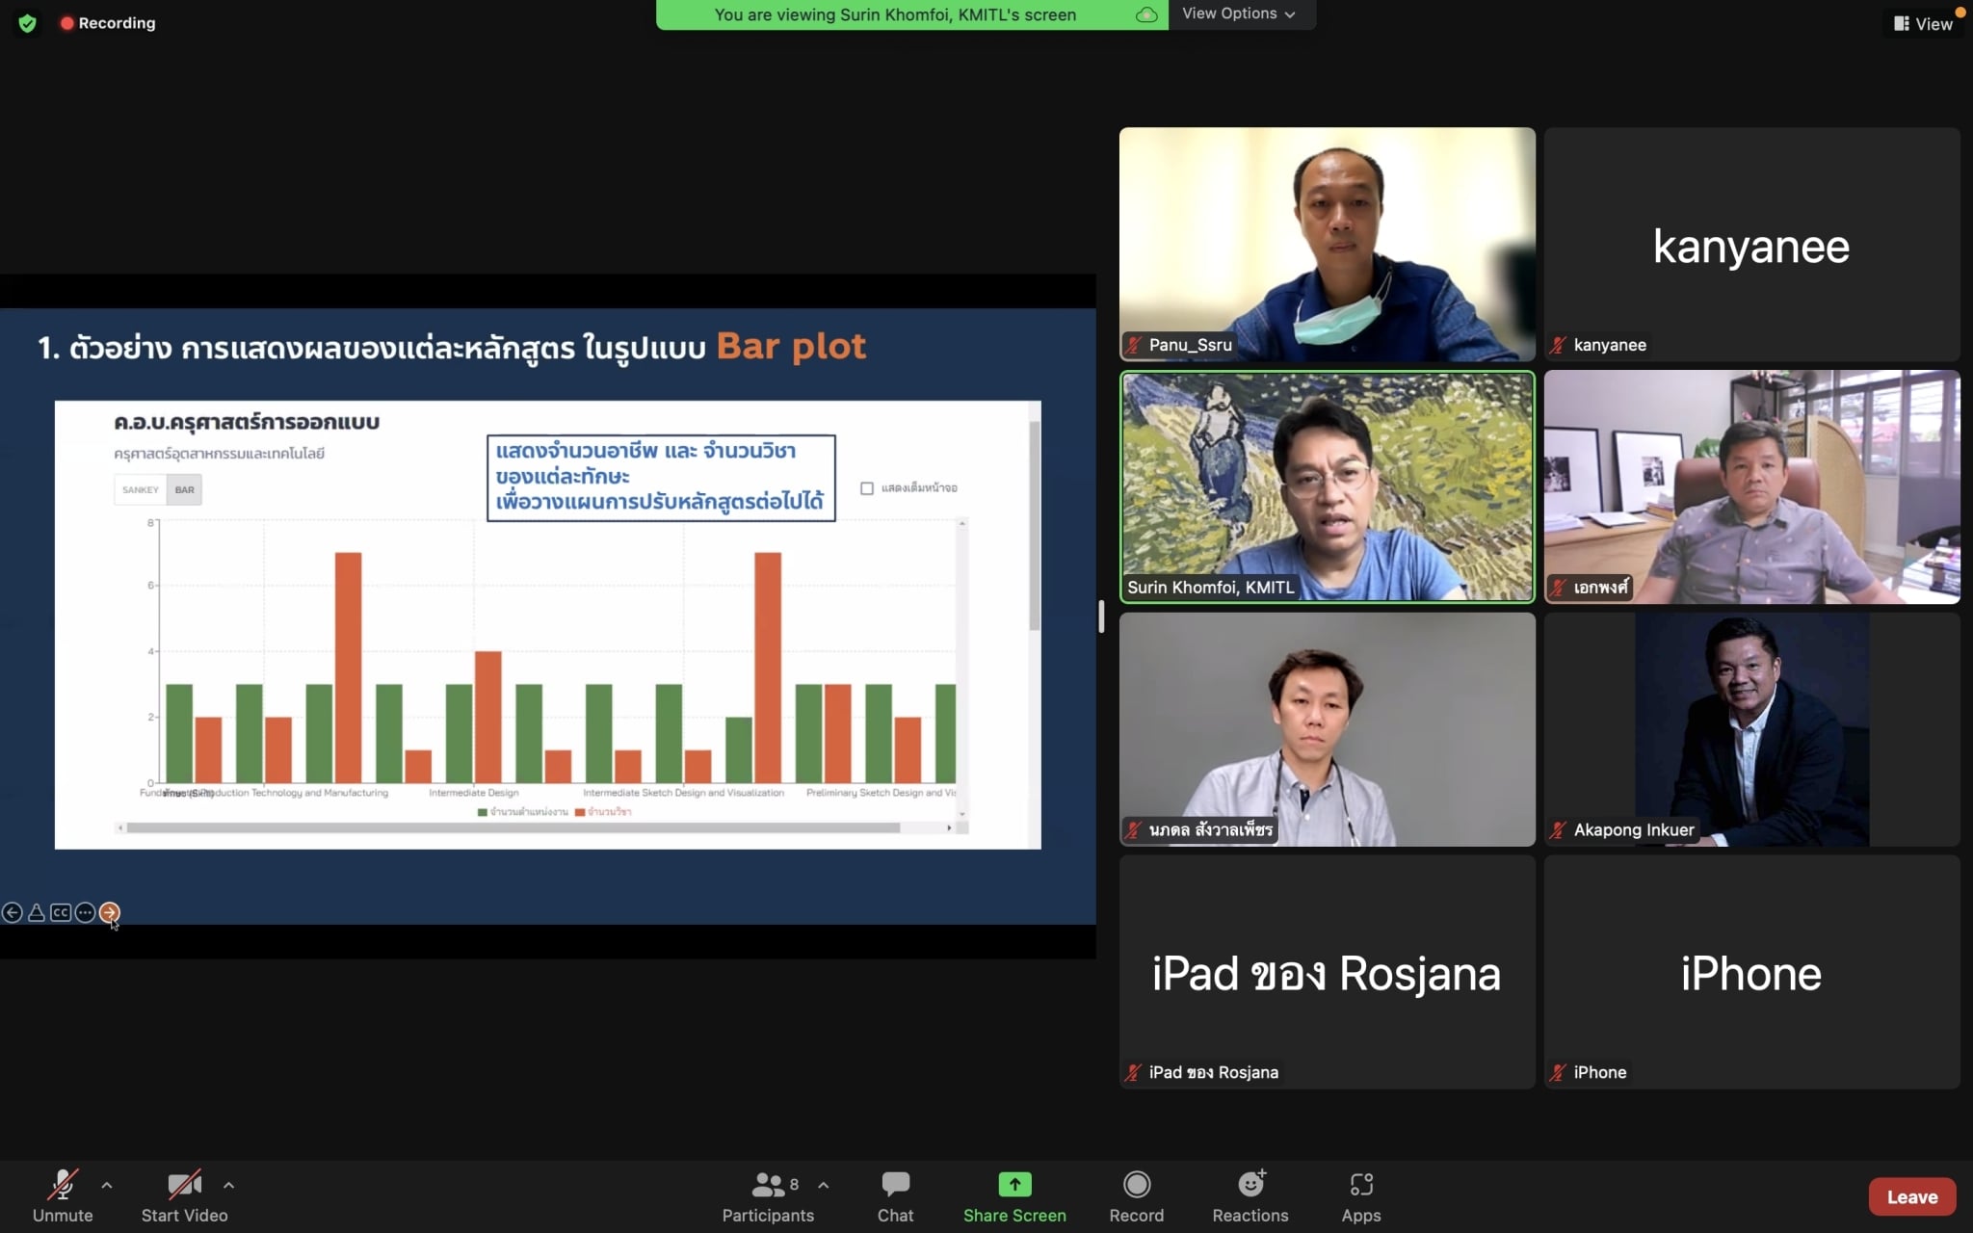Advance slide with the orange next arrow
Image resolution: width=1973 pixels, height=1233 pixels.
pyautogui.click(x=110, y=911)
